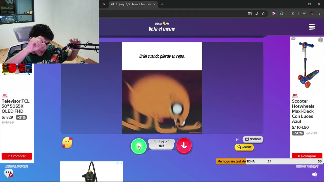
Task: Bookmark this page with star icon
Action: point(263,13)
